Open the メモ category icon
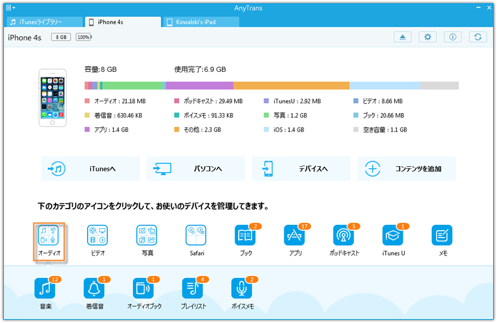The height and width of the screenshot is (323, 497). [442, 235]
